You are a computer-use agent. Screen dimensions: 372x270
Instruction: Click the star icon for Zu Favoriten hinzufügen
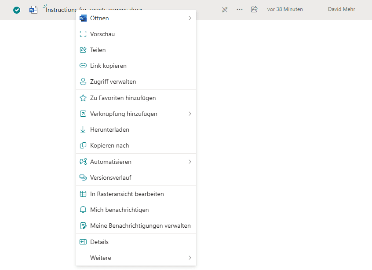click(x=83, y=98)
